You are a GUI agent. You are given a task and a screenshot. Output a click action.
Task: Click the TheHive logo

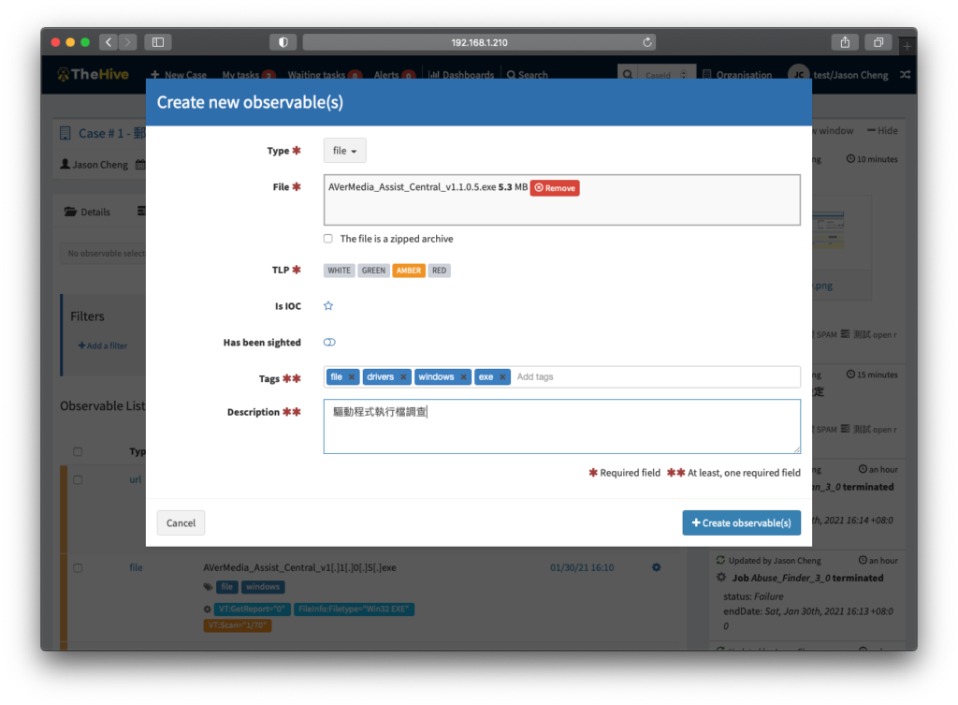pos(93,75)
